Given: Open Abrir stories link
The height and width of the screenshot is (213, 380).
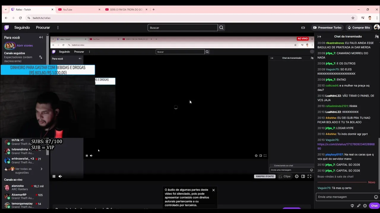Looking at the screenshot, I should click(25, 46).
